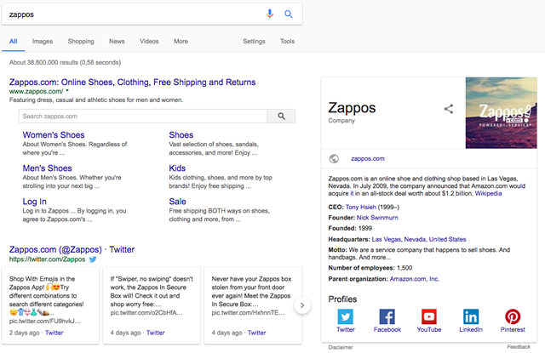Screen dimensions: 545x353
Task: Switch to the News tab
Action: pos(117,42)
